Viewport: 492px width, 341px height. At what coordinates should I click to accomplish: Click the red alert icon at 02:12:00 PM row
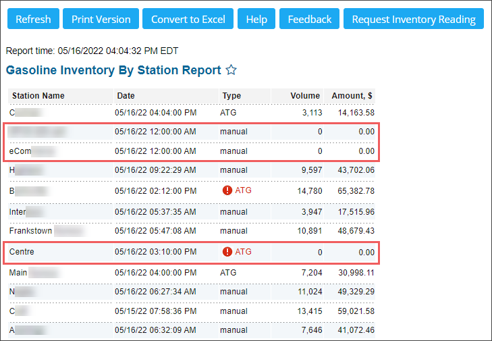[227, 191]
